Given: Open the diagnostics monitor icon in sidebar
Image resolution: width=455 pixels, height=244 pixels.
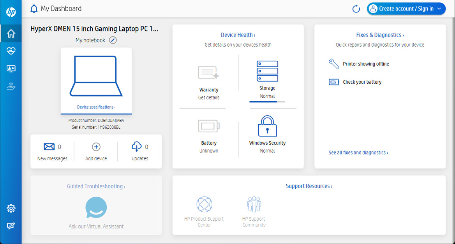Looking at the screenshot, I should coord(11,68).
